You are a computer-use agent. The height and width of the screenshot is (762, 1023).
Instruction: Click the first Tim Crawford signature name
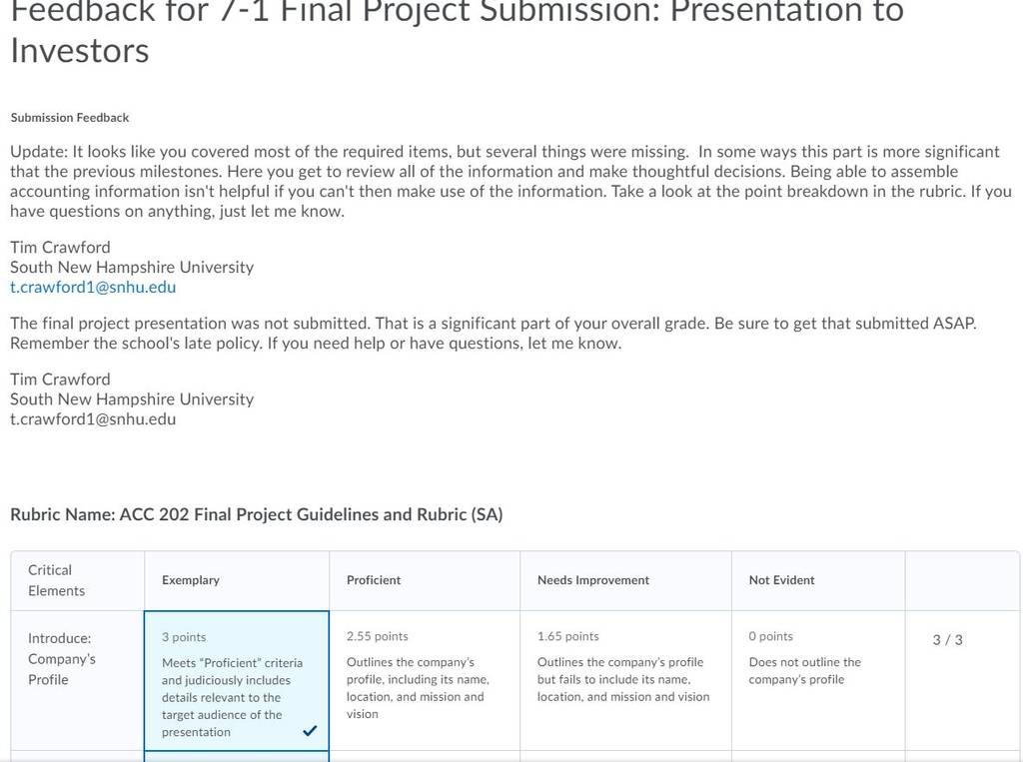pos(60,248)
